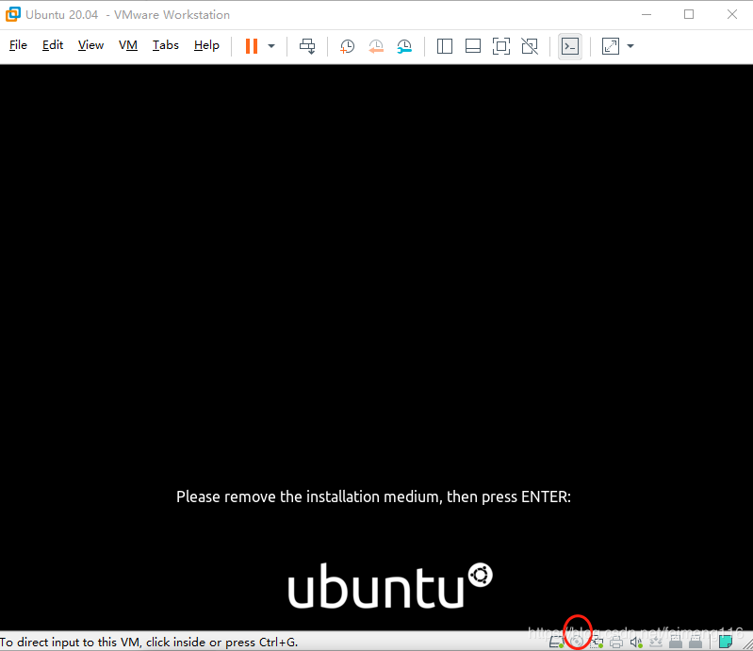
Task: Click the network adapter status icon
Action: tap(597, 642)
